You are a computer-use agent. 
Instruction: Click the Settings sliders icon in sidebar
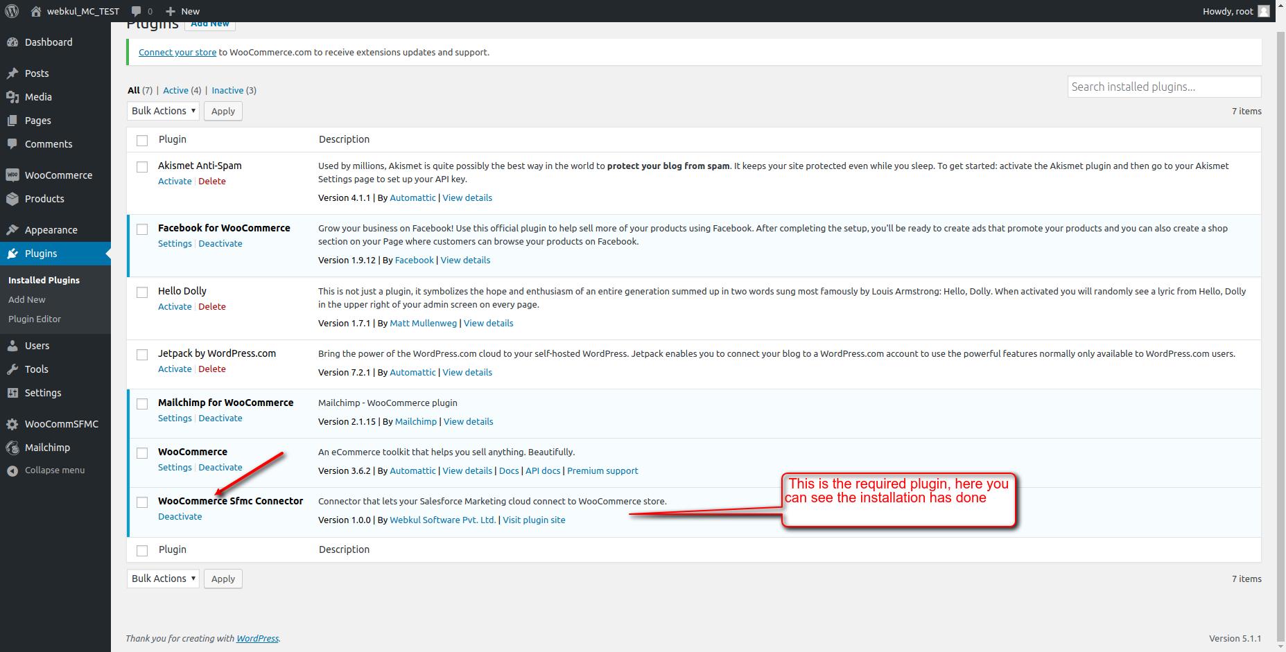pos(12,393)
